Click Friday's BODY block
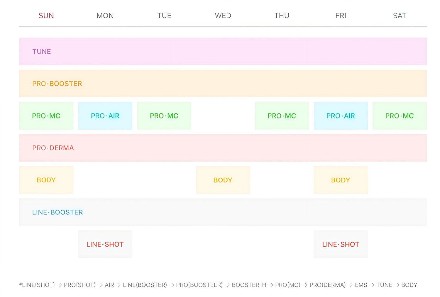Image resolution: width=440 pixels, height=297 pixels. (x=341, y=180)
